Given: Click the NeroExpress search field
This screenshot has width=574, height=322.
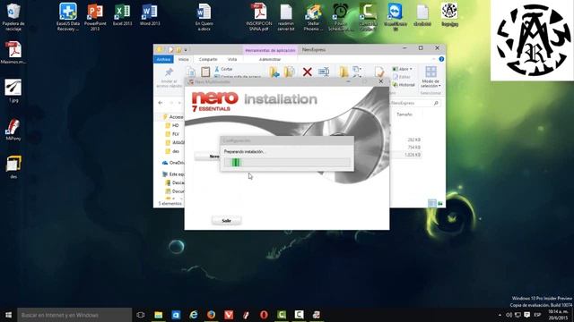Looking at the screenshot, I should [414, 104].
